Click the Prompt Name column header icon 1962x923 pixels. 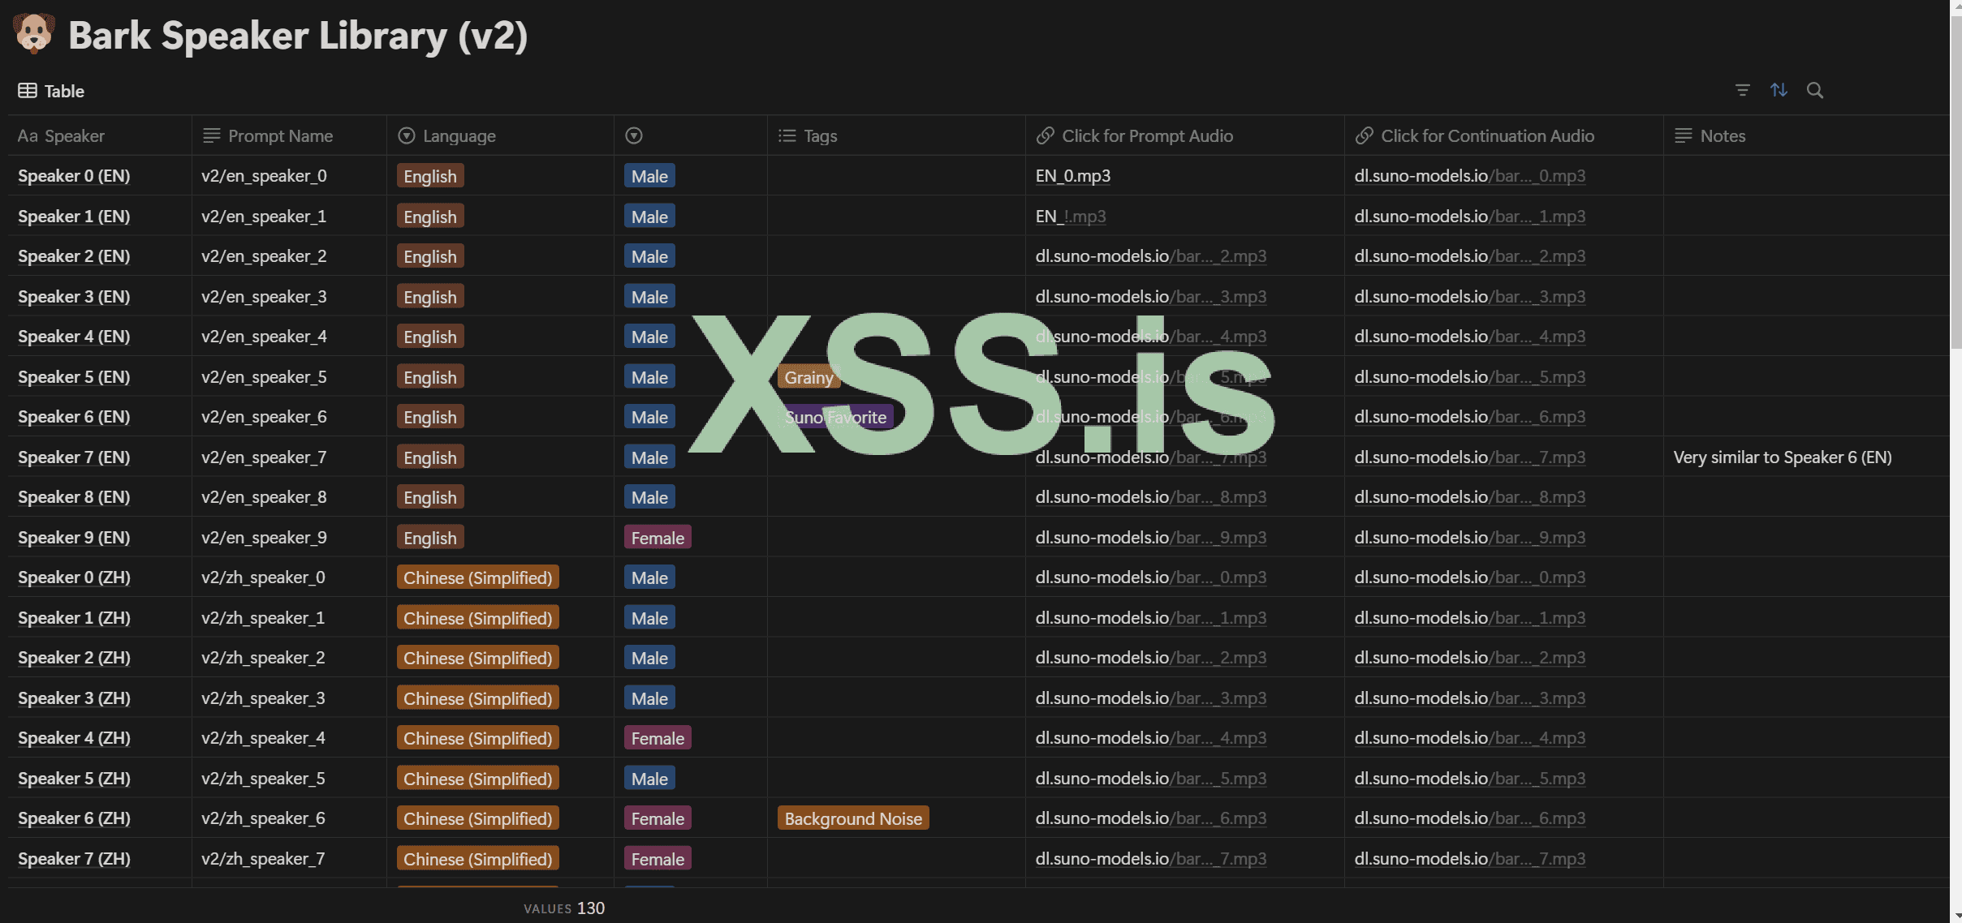click(x=212, y=135)
